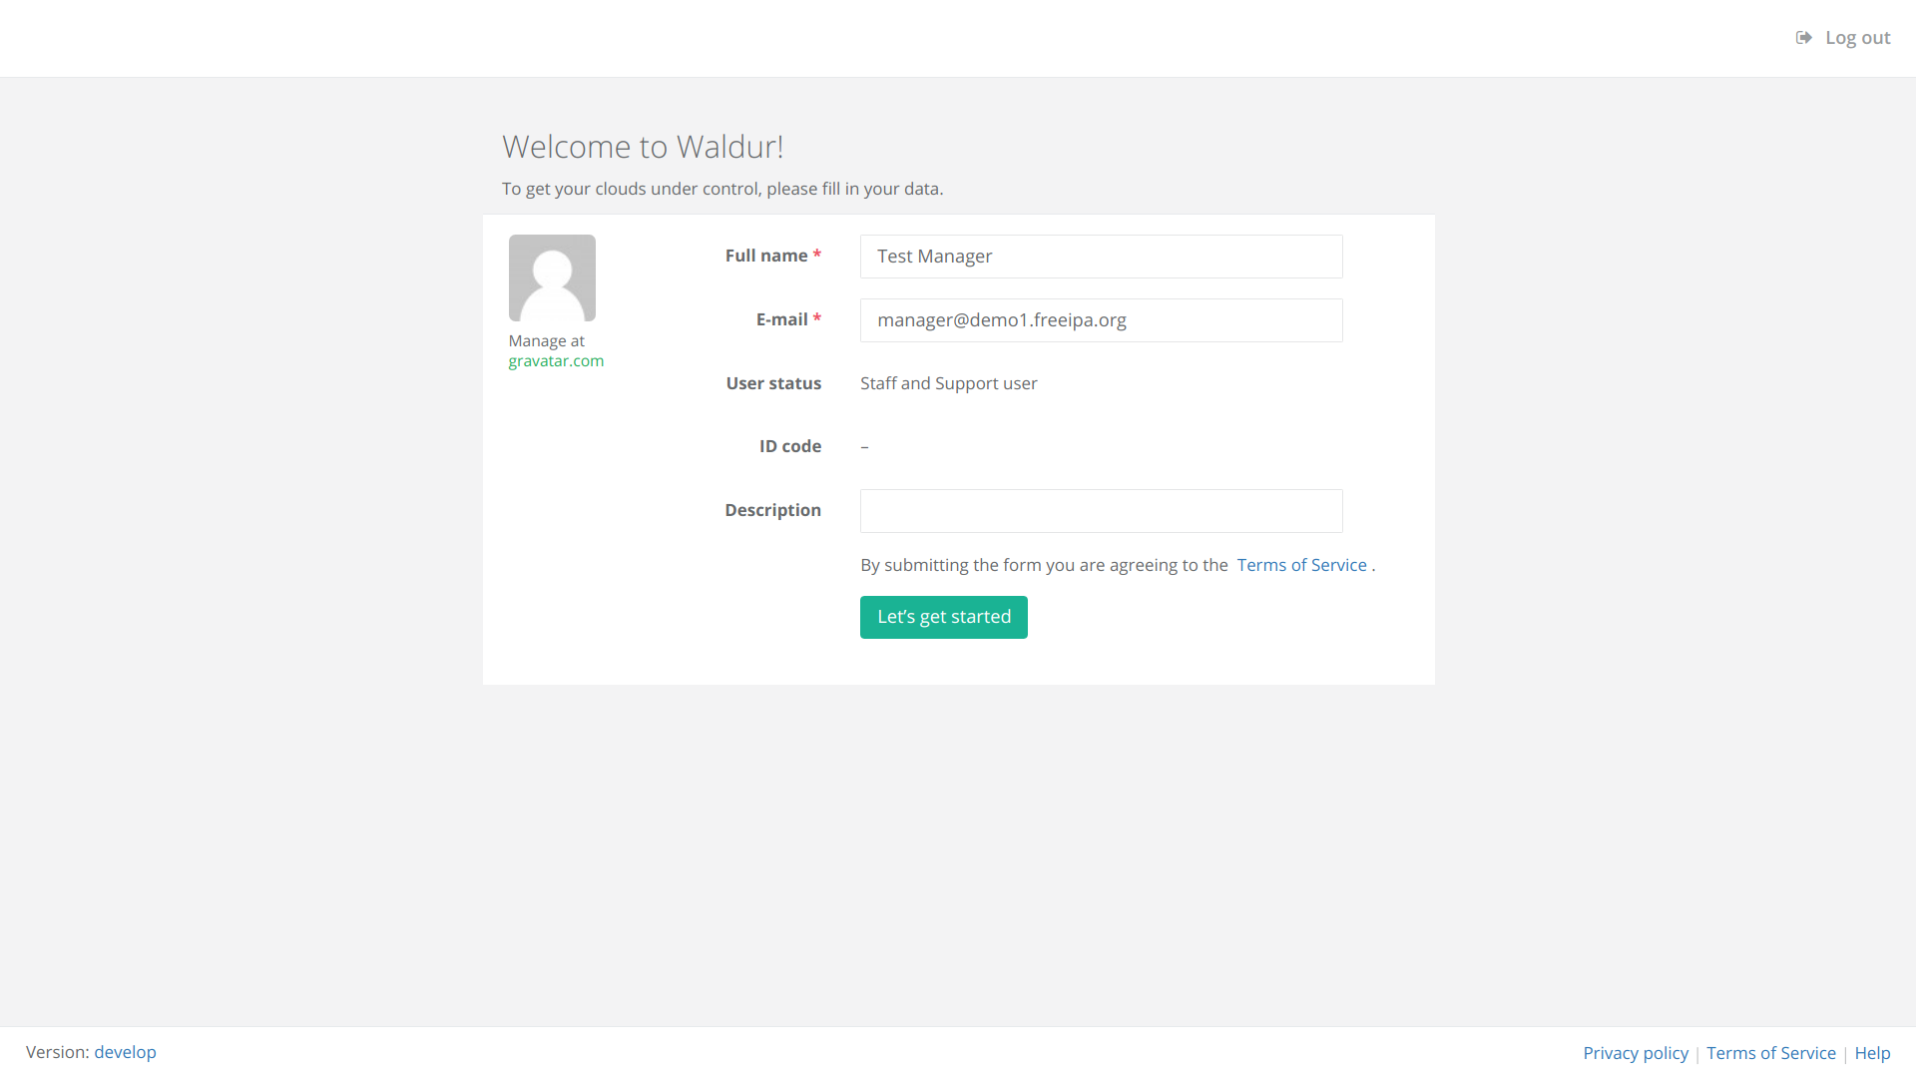The image size is (1916, 1078).
Task: Click the Full name field label
Action: point(765,256)
